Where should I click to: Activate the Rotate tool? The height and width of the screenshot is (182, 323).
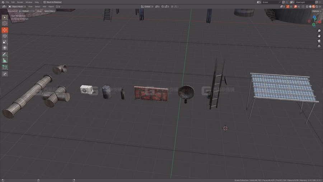pyautogui.click(x=5, y=36)
